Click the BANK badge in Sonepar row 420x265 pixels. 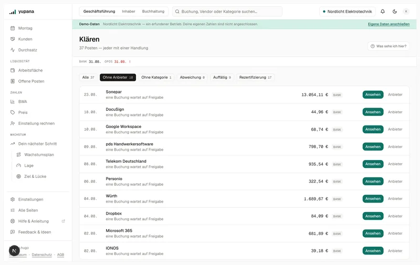click(x=337, y=95)
